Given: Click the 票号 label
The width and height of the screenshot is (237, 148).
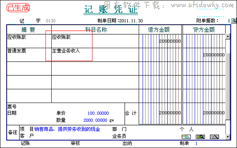Looking at the screenshot, I should [x=12, y=107].
